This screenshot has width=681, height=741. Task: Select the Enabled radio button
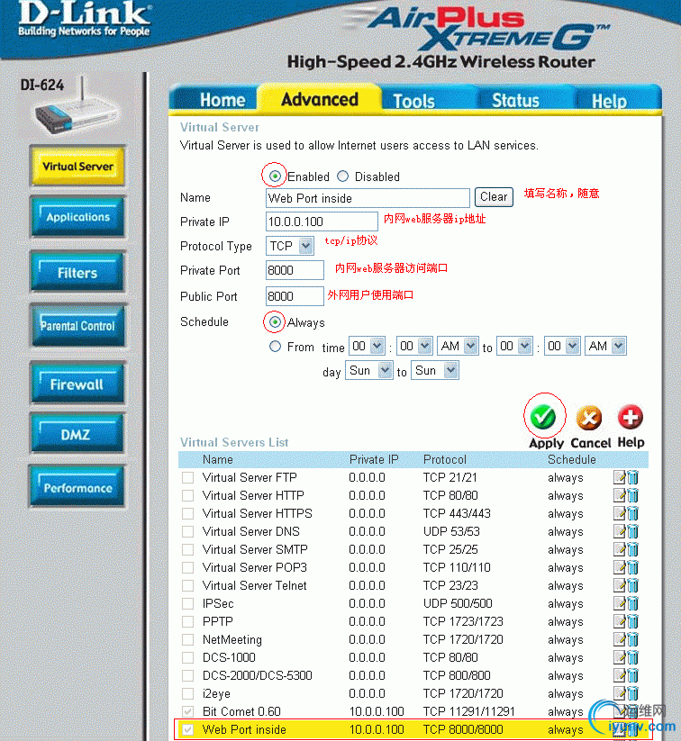click(275, 176)
